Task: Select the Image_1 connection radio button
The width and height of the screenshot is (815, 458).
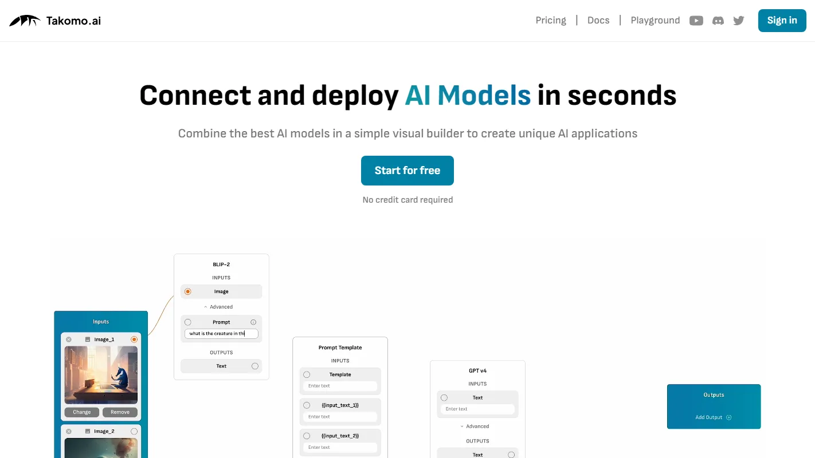Action: pyautogui.click(x=134, y=339)
